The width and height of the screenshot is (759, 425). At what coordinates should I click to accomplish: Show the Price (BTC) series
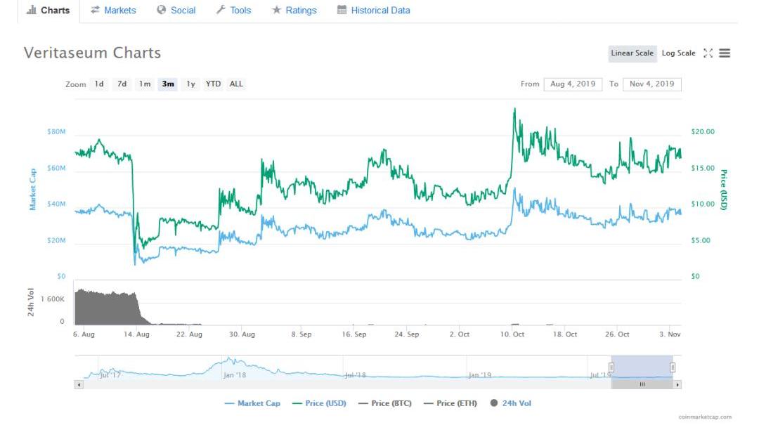pos(384,403)
